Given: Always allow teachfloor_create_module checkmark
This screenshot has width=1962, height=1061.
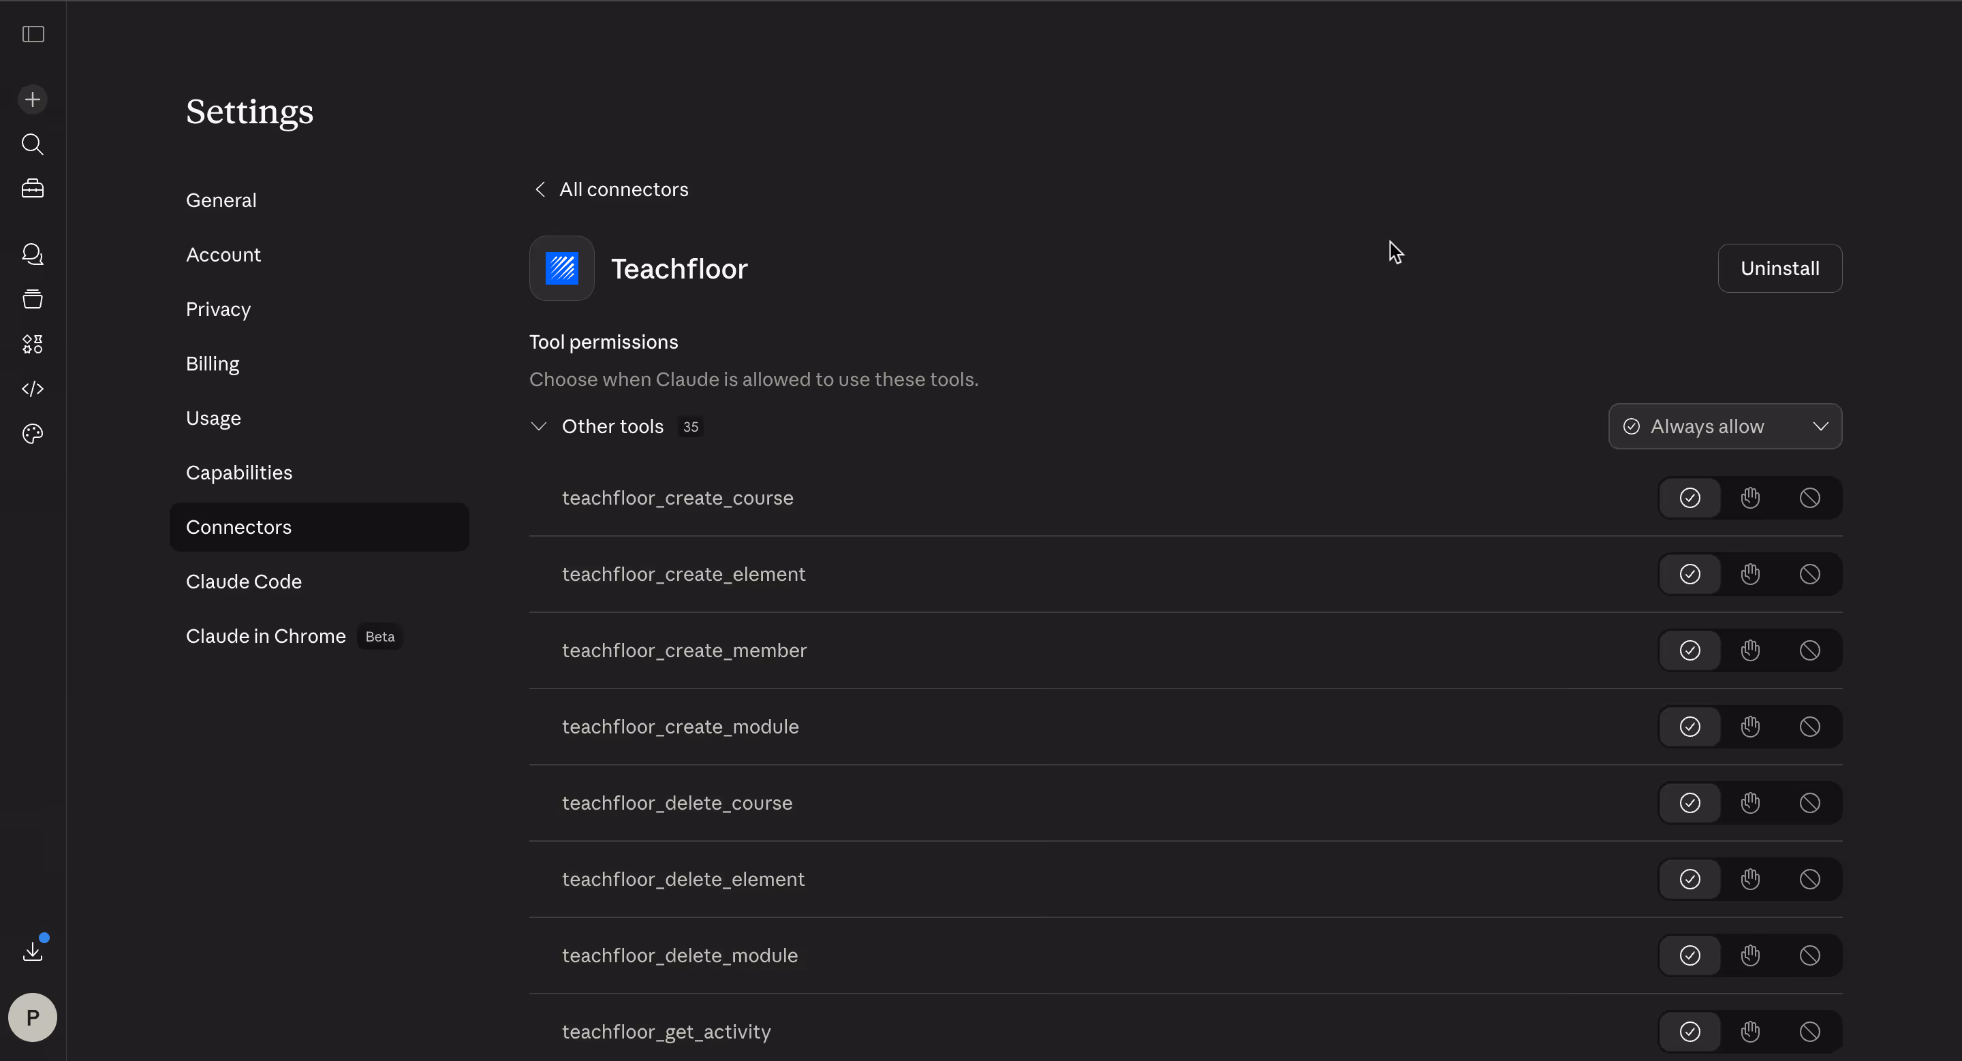Looking at the screenshot, I should 1690,727.
